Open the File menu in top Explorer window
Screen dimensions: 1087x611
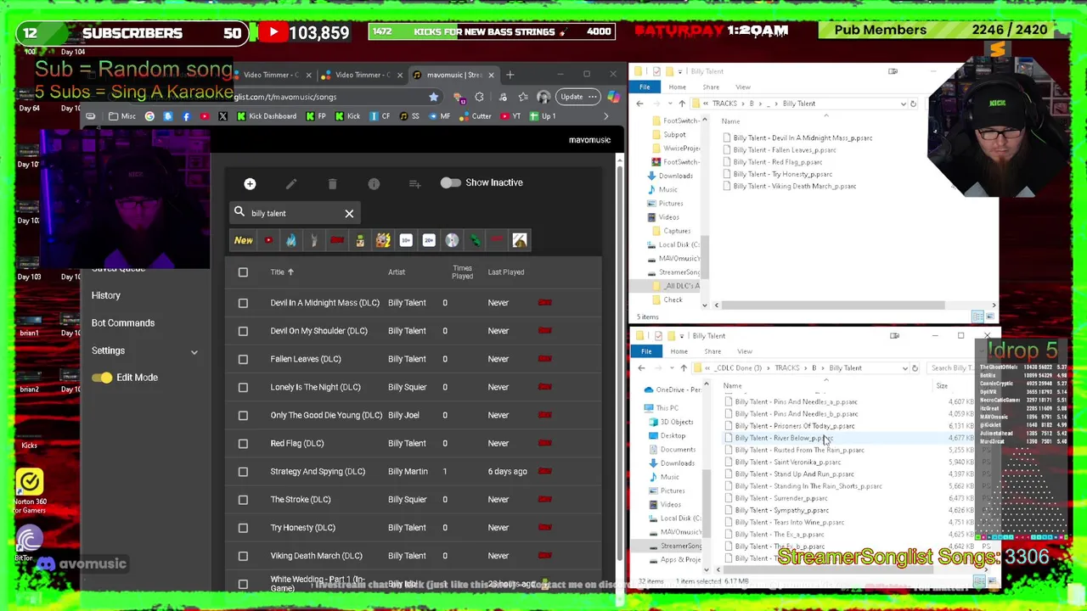pos(645,87)
